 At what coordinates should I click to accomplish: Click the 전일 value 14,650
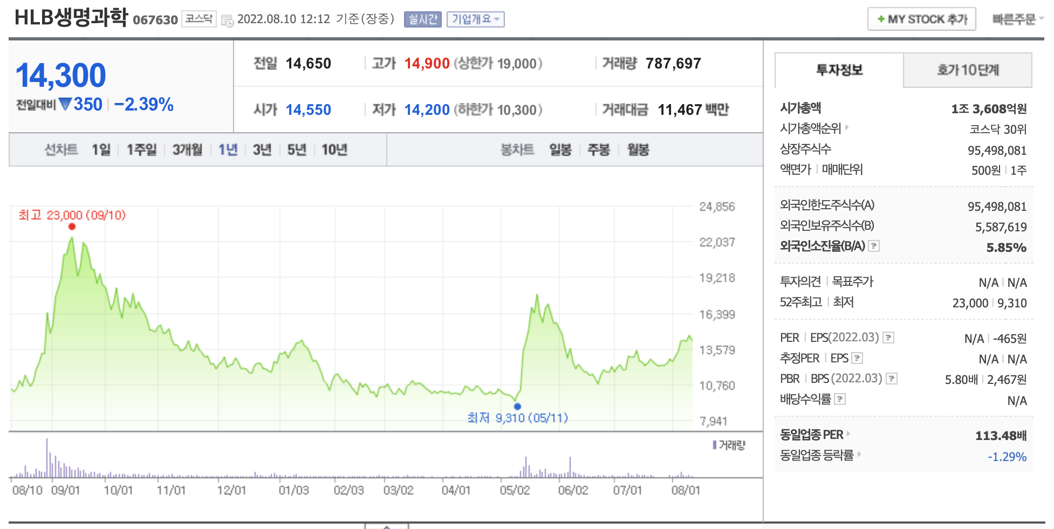[x=308, y=64]
